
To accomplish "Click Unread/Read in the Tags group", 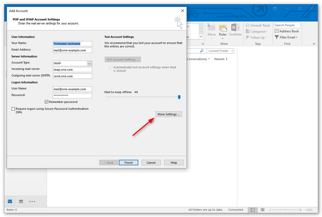I will pos(258,25).
